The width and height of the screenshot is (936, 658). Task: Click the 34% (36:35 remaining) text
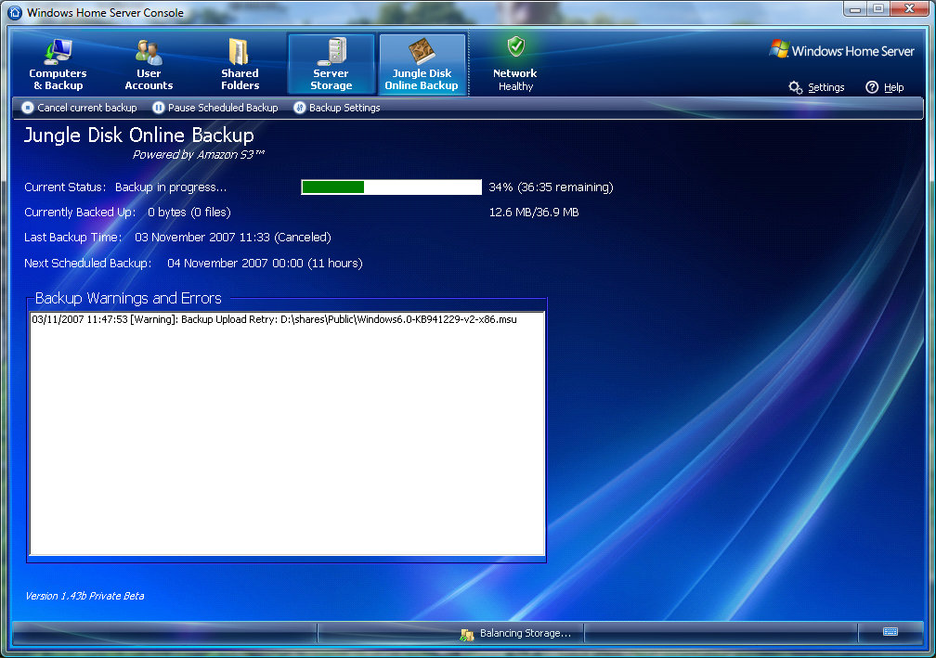click(551, 187)
